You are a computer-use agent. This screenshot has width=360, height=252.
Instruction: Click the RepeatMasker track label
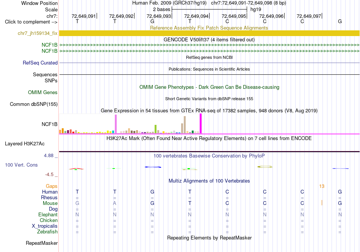(x=42, y=243)
